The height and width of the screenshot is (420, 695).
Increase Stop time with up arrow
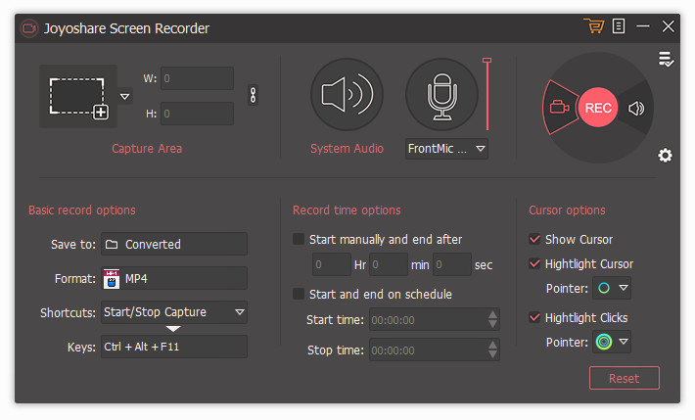tap(492, 345)
